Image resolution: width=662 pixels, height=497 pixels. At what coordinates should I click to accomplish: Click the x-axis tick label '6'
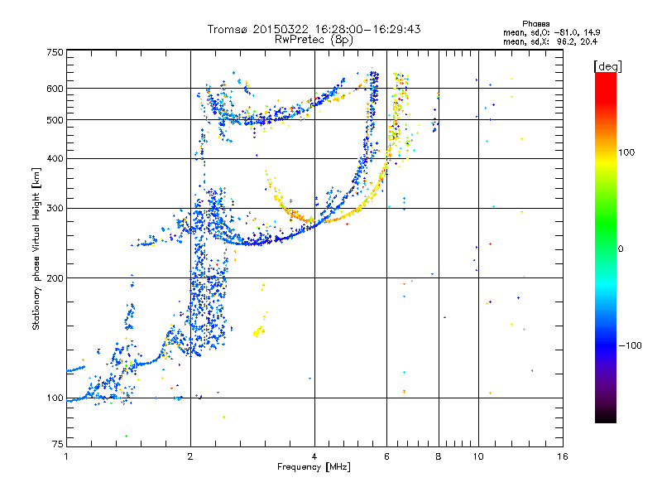[x=386, y=456]
